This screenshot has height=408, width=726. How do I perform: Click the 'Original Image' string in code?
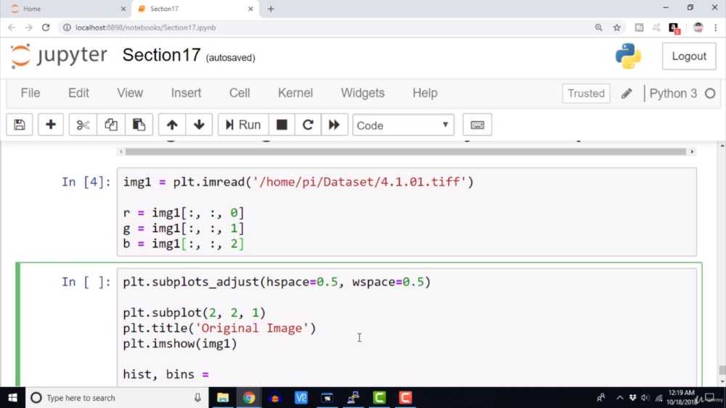[x=252, y=328]
